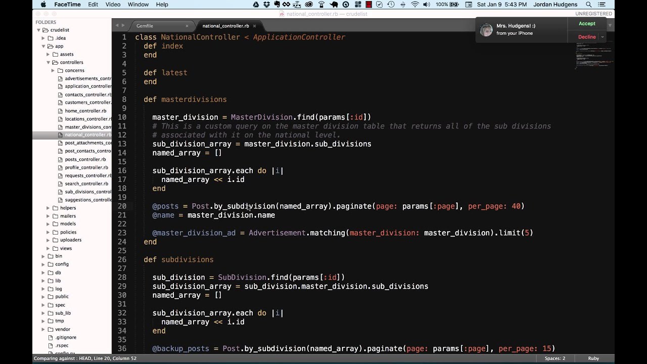The height and width of the screenshot is (364, 647).
Task: Open tab list dropdown at editor top right
Action: tap(611, 25)
